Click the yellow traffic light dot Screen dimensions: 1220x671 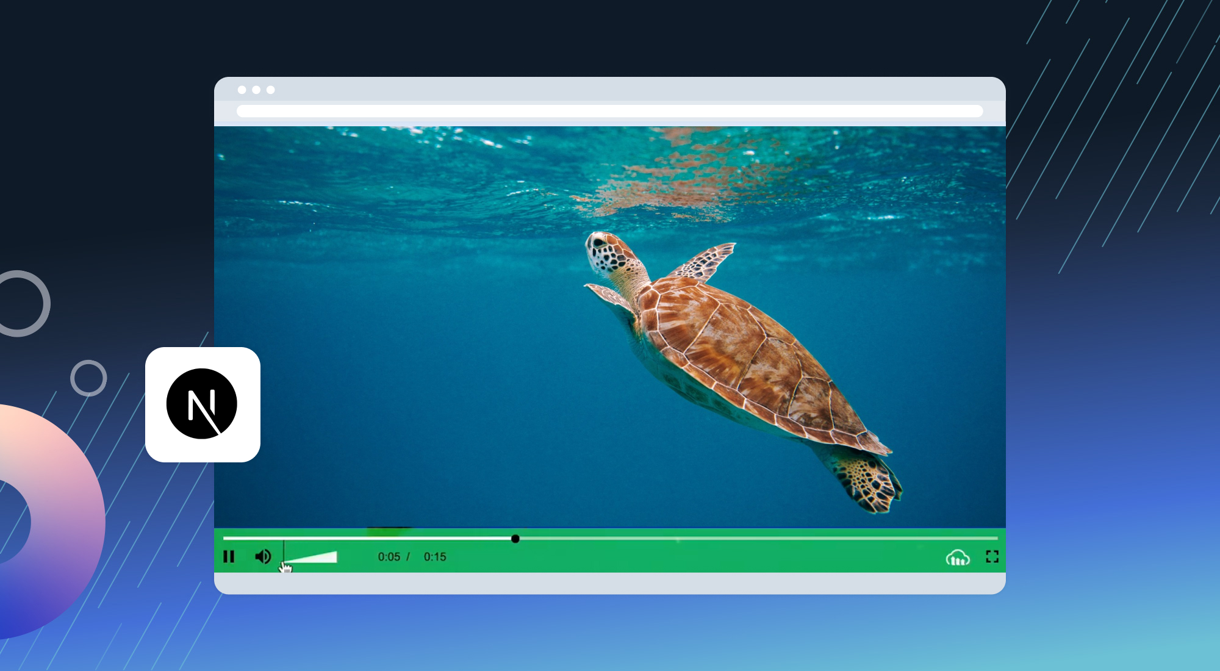(x=256, y=89)
